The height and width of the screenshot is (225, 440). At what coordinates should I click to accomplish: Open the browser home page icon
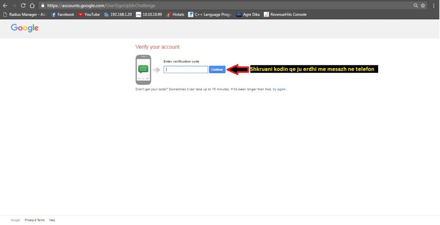click(32, 6)
